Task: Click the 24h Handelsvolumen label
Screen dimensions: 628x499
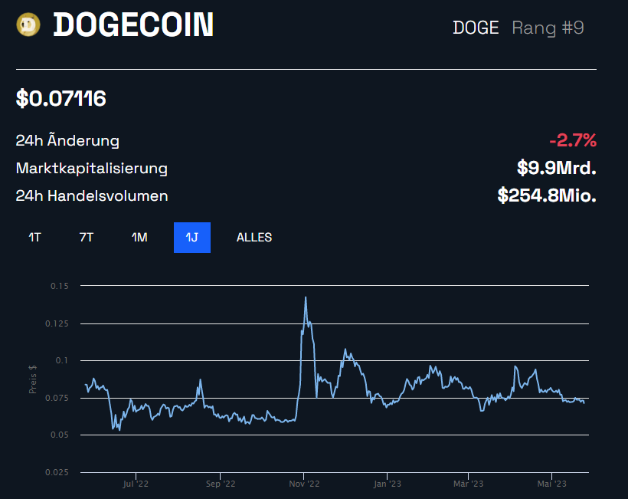Action: 92,195
